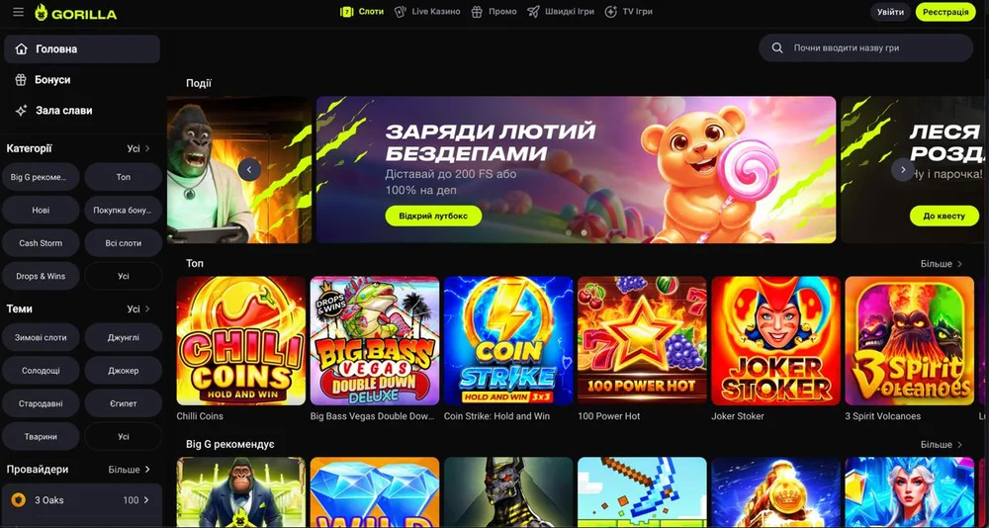Click the Gorilla logo

(x=76, y=13)
